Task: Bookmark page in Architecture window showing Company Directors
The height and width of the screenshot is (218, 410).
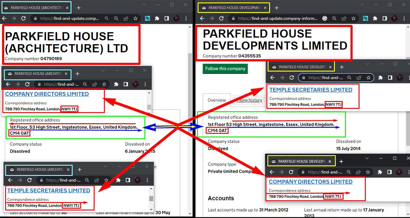Action: point(104,84)
